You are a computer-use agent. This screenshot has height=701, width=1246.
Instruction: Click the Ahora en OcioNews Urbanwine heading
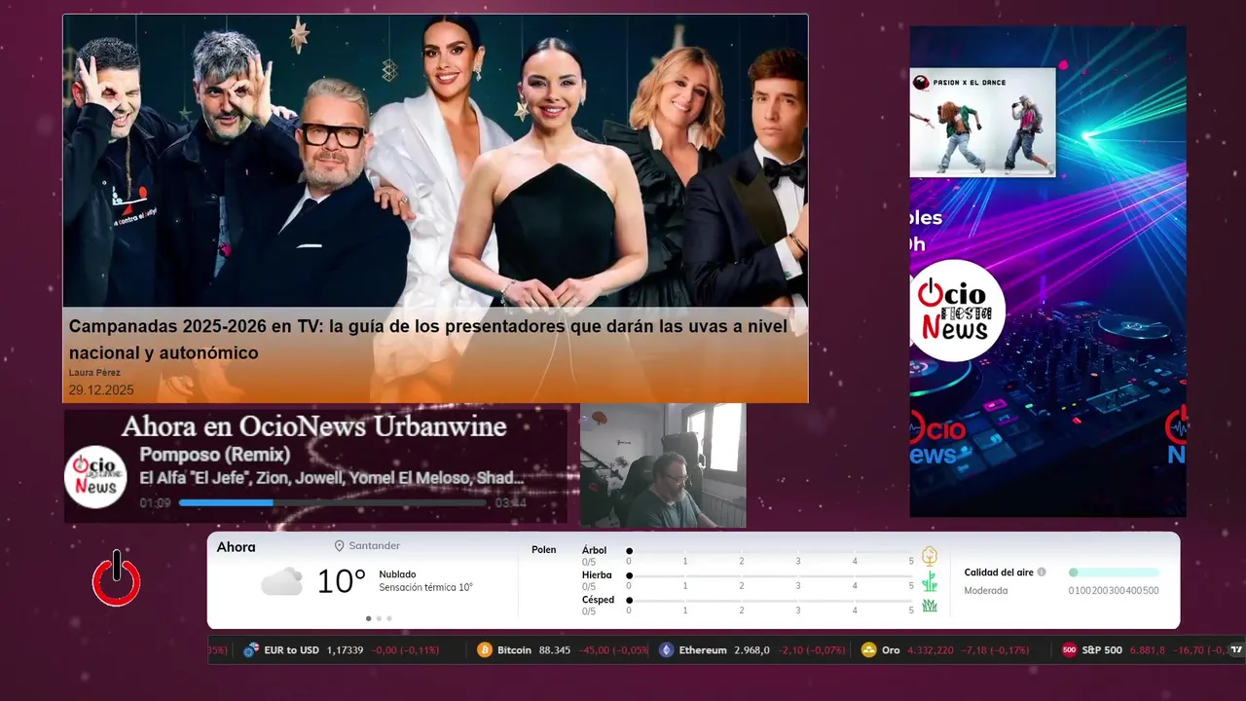pos(313,426)
